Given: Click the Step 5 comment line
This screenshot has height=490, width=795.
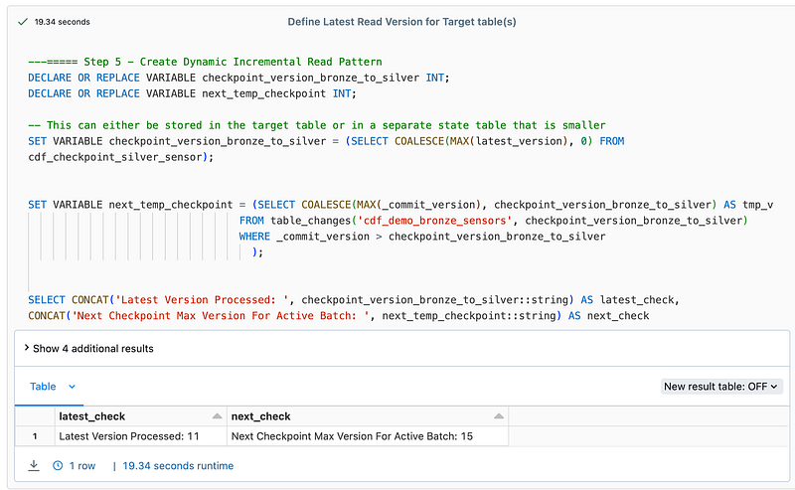Looking at the screenshot, I should tap(205, 62).
